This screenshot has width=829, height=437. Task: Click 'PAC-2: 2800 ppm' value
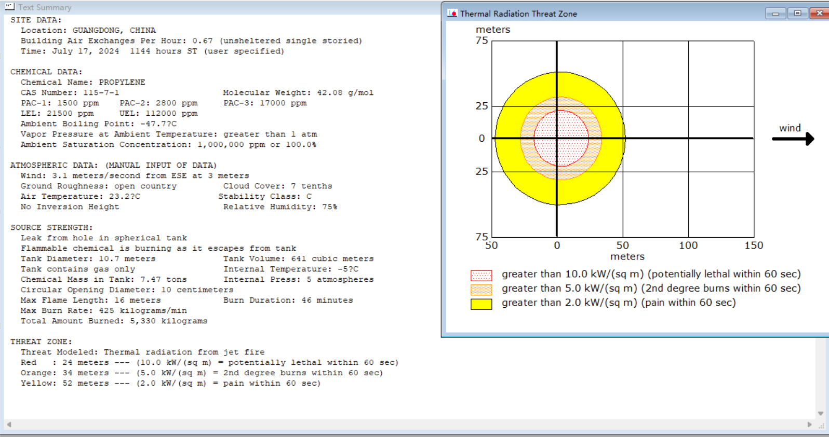pos(158,103)
